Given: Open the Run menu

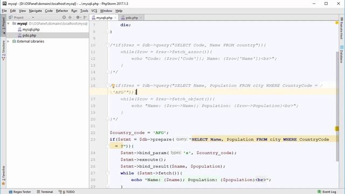Looking at the screenshot, I should [x=74, y=11].
